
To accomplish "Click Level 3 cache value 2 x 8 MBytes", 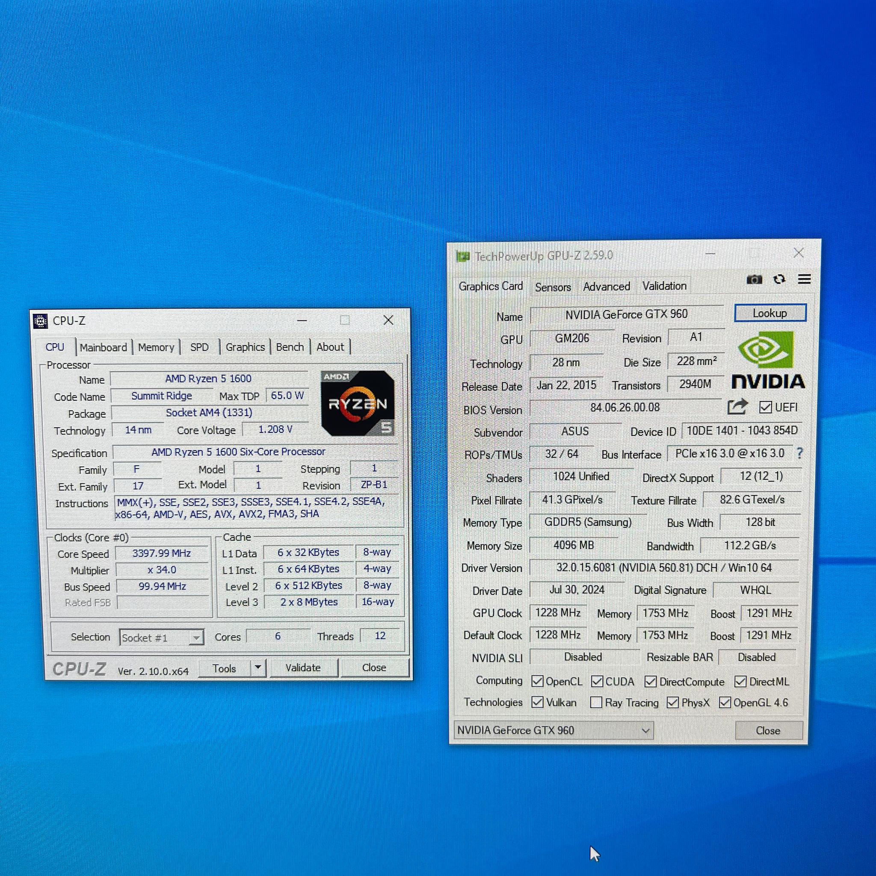I will click(309, 602).
